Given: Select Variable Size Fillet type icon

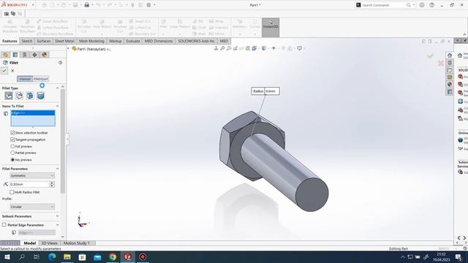Looking at the screenshot, I should click(x=20, y=96).
